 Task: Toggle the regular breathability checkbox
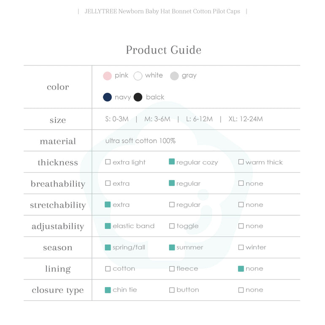pos(172,183)
